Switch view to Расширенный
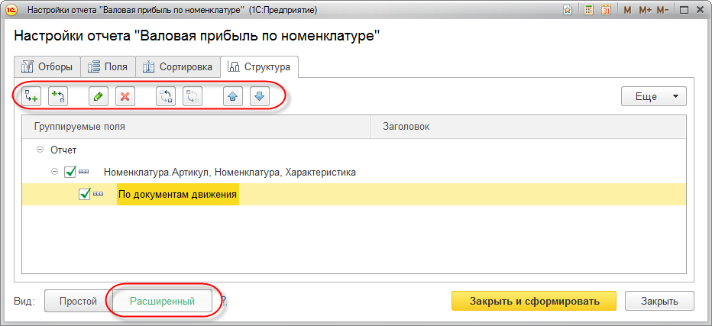 coord(162,301)
